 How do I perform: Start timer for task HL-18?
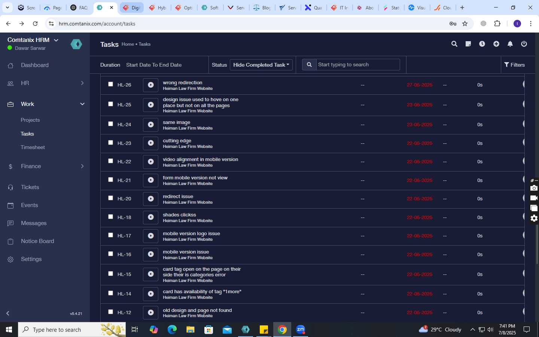150,217
